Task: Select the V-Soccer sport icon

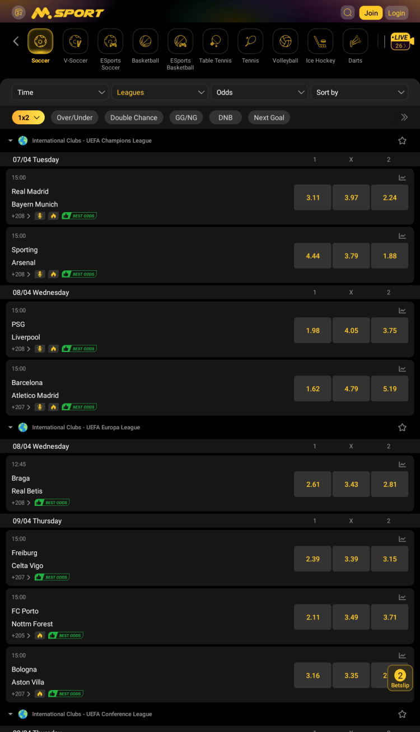Action: [76, 41]
